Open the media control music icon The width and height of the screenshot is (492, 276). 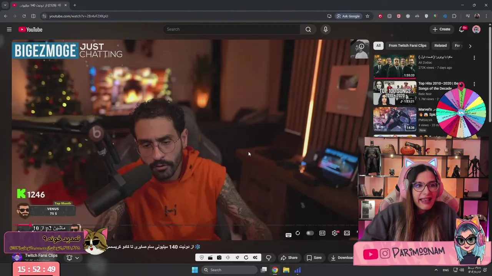468,16
